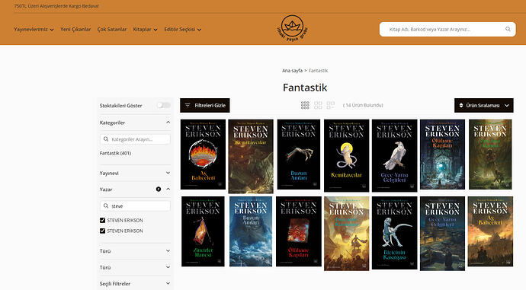Open the Çok Satanlar page
Screen dimensions: 526x290
112,30
